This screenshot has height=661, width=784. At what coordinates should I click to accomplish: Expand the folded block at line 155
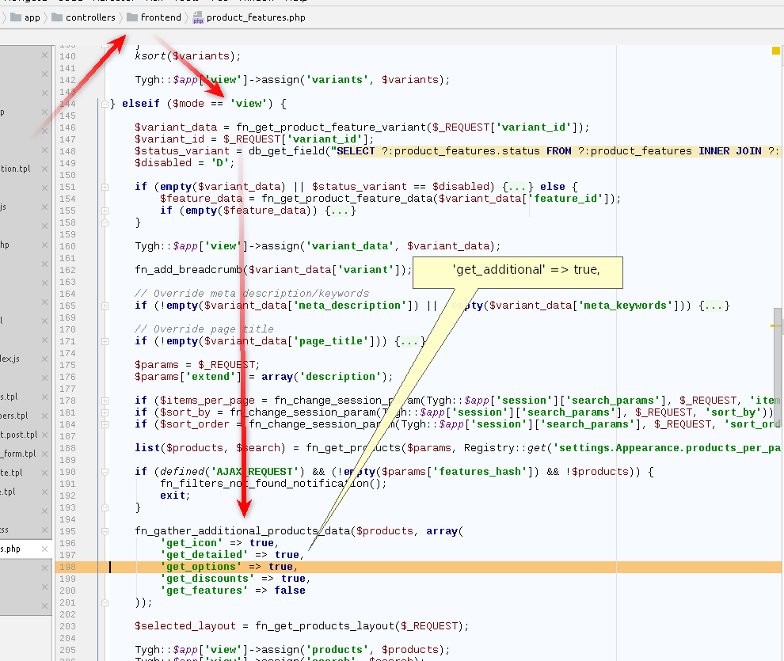click(x=105, y=211)
